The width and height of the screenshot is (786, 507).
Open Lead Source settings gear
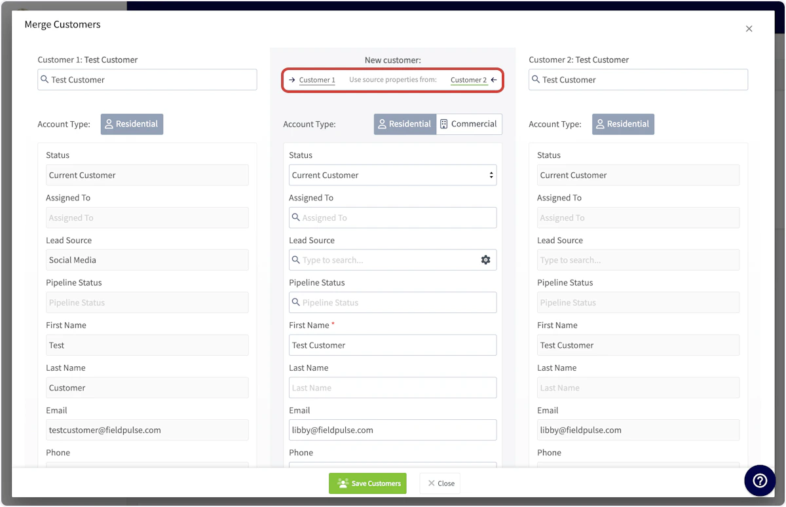click(485, 260)
